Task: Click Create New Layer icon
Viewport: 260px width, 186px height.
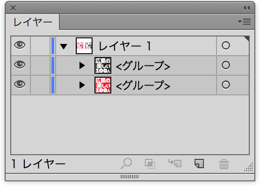Action: 199,164
